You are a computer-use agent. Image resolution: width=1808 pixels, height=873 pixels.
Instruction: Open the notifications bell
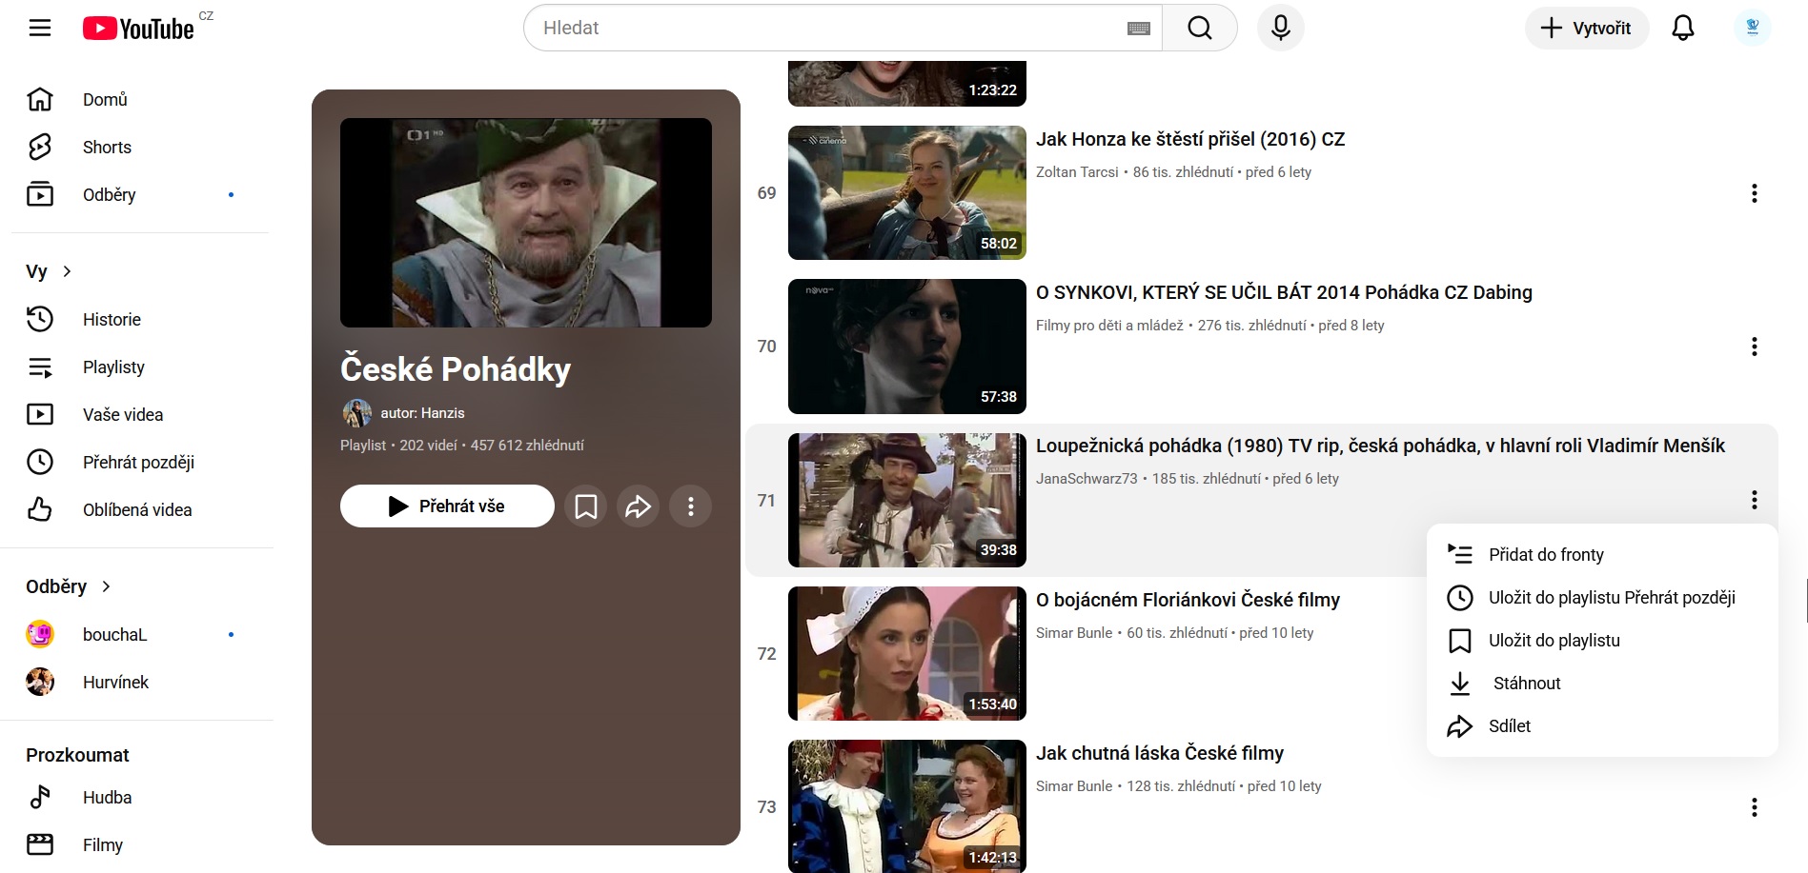coord(1682,28)
